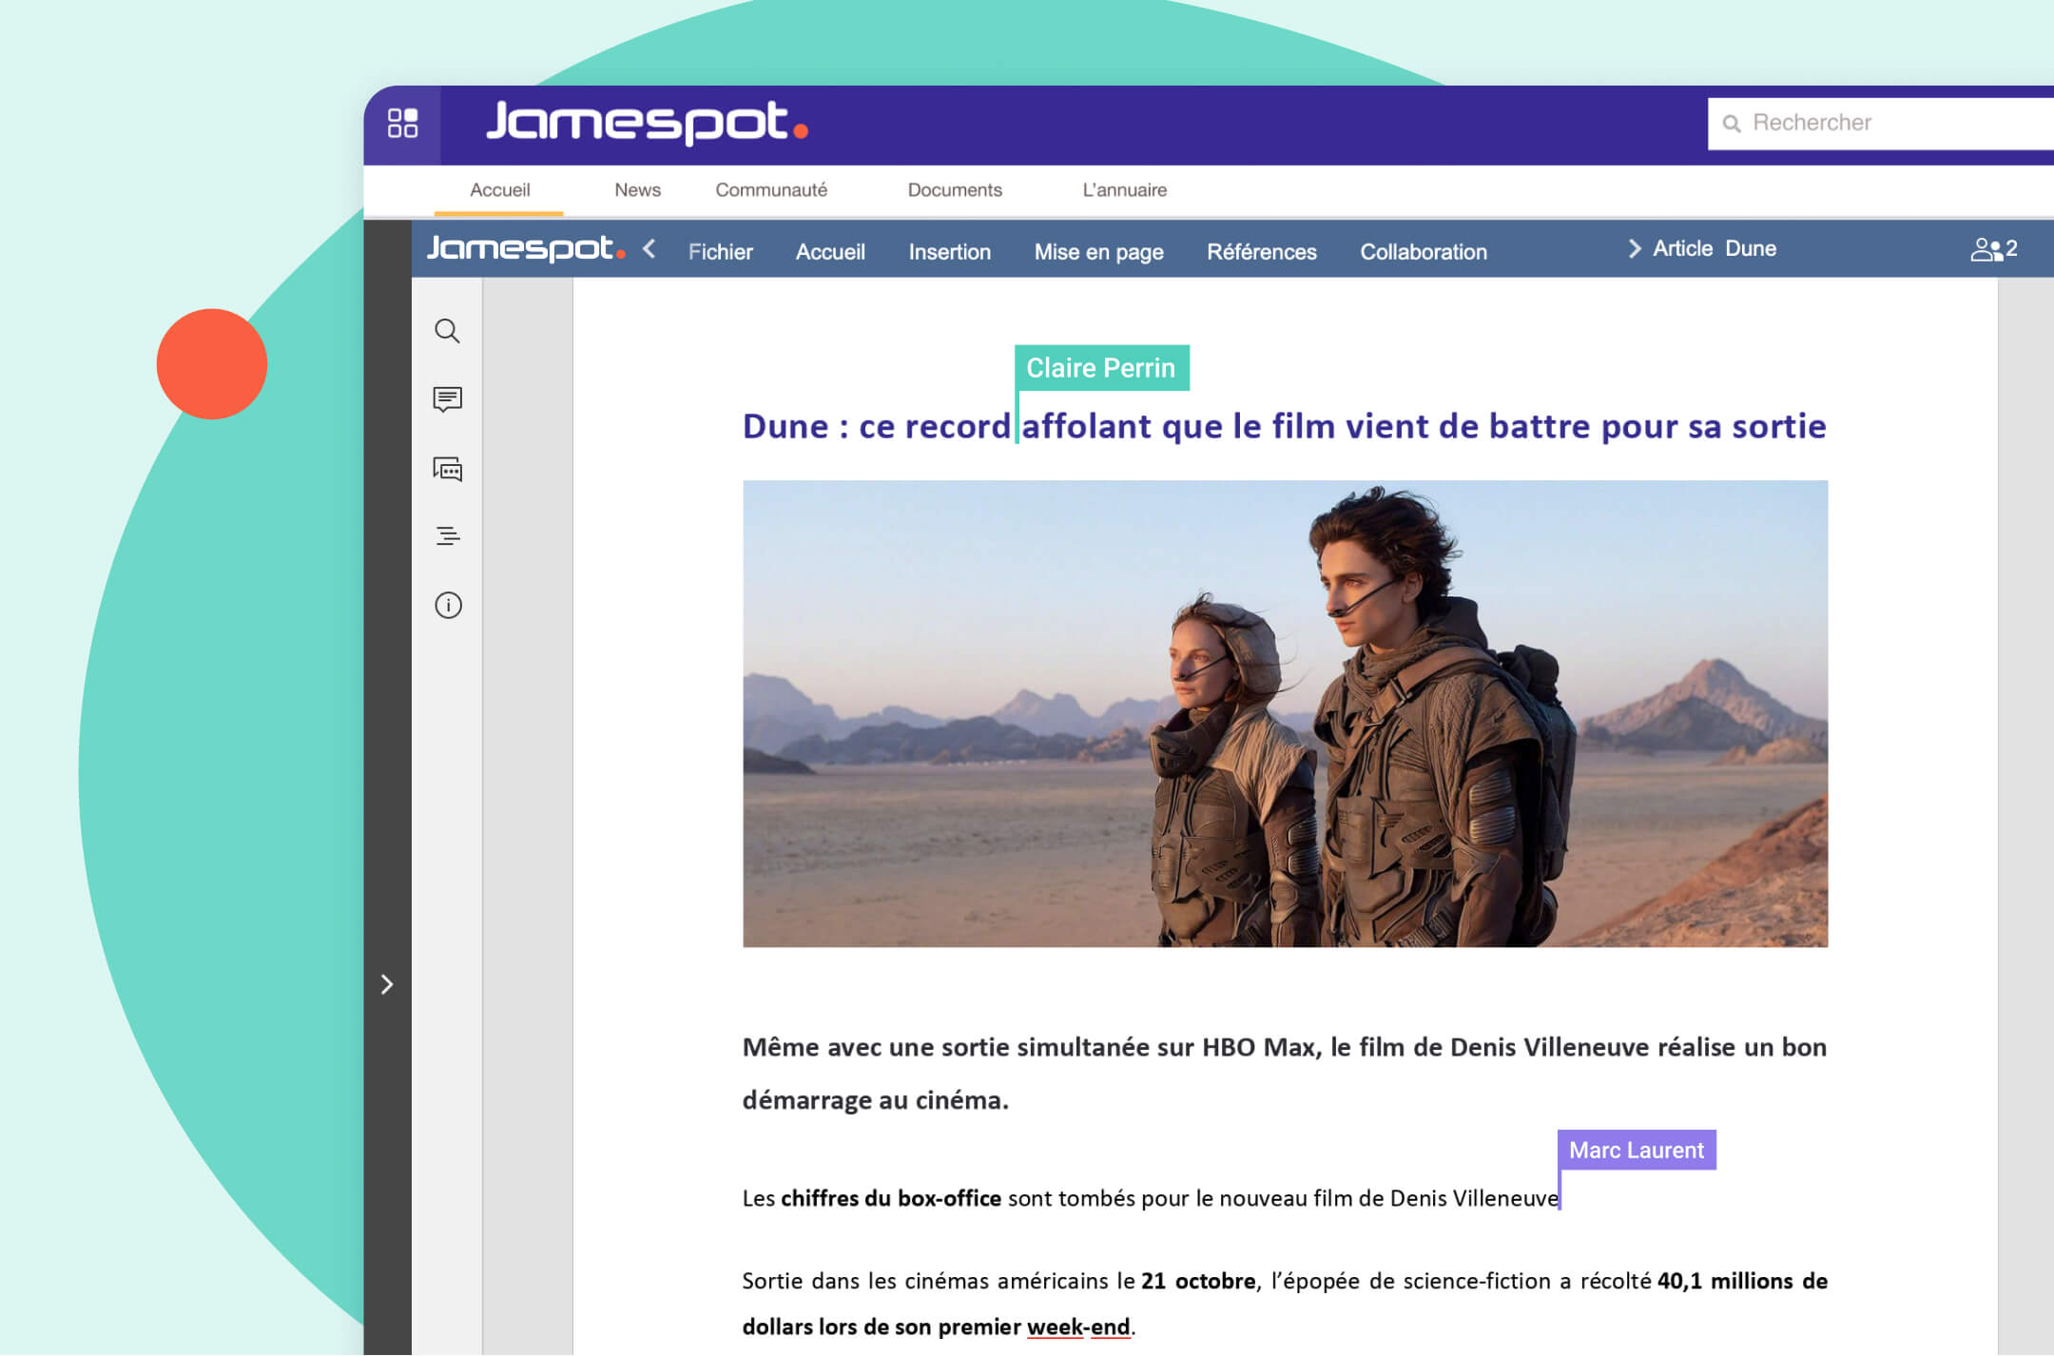Open the document outline icon
Image resolution: width=2054 pixels, height=1356 pixels.
tap(447, 536)
